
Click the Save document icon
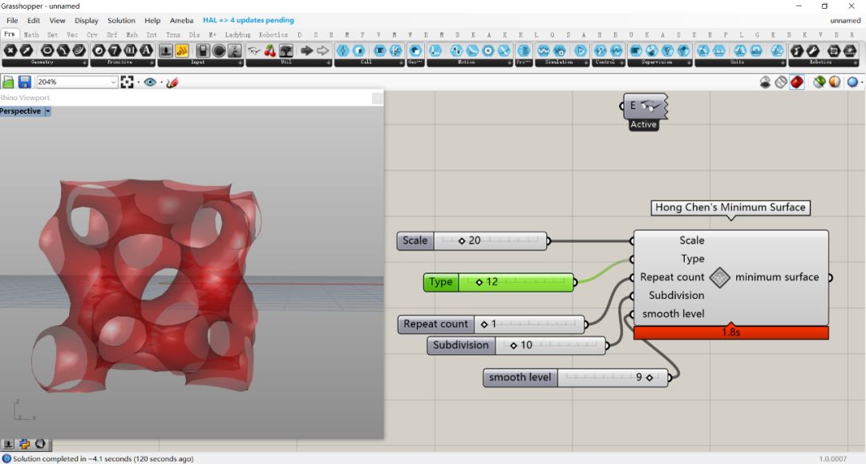click(x=24, y=82)
